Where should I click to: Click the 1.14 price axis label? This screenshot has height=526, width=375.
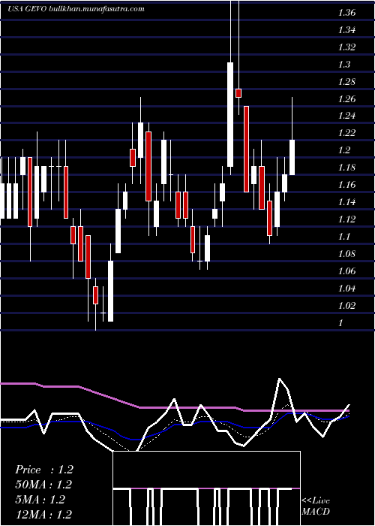tap(346, 202)
